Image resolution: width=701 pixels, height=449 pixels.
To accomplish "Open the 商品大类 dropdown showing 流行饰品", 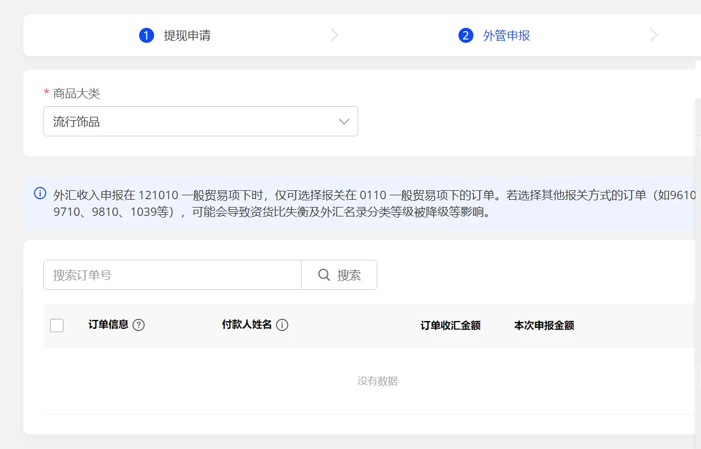I will (189, 122).
